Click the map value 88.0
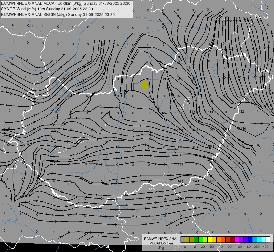This screenshot has width=274, height=252. [196, 198]
